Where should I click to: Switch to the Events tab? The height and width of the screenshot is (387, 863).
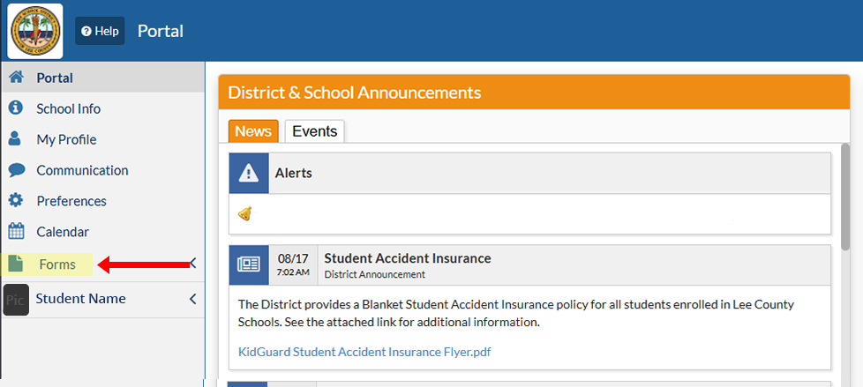point(315,131)
